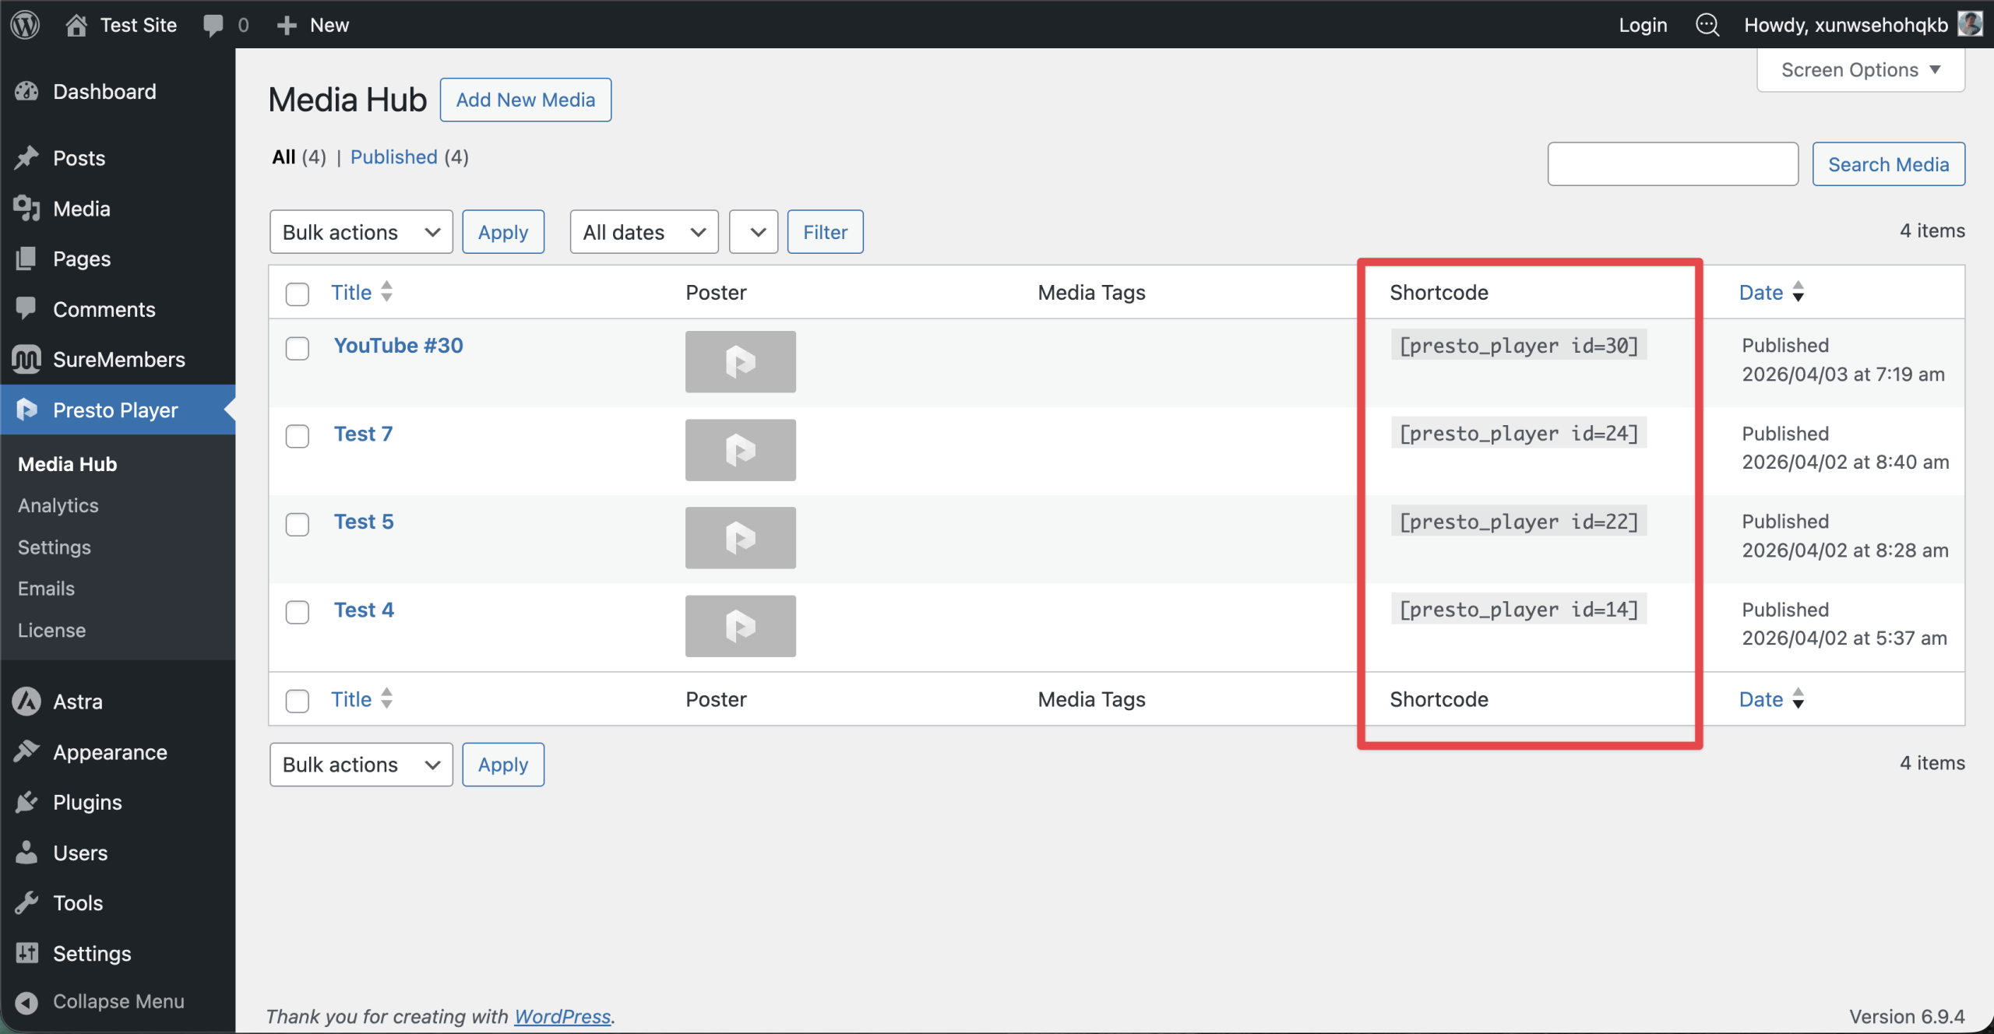Toggle the select-all checkbox in table header
Screen dimensions: 1994x1034
pyautogui.click(x=297, y=294)
